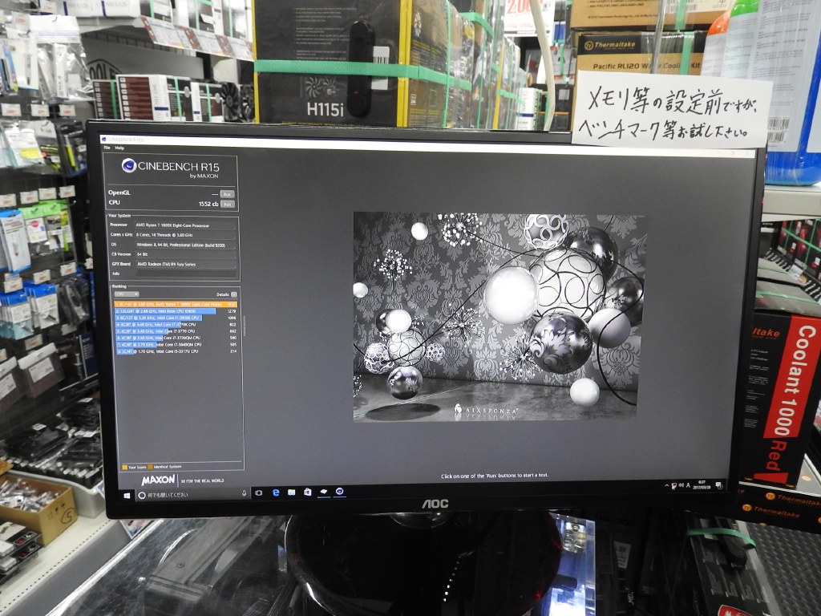
Task: Open File Explorer from taskbar
Action: 292,492
